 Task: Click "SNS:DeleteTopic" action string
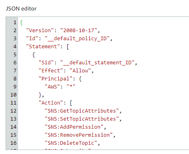[x=71, y=143]
